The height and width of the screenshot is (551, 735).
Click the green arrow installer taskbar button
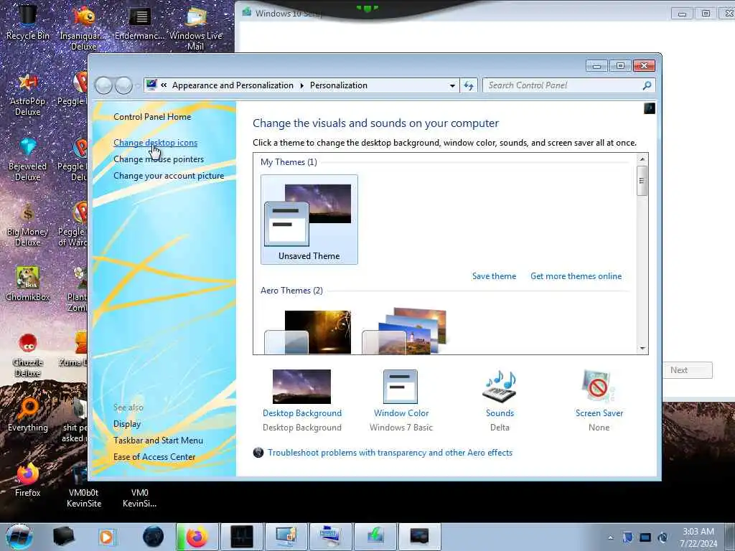375,537
